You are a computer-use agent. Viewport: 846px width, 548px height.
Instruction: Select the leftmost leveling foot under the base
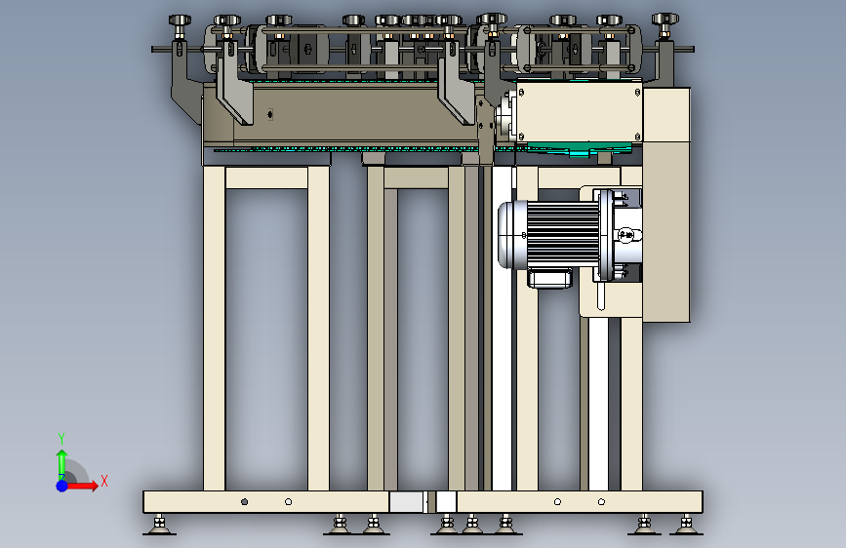click(159, 526)
